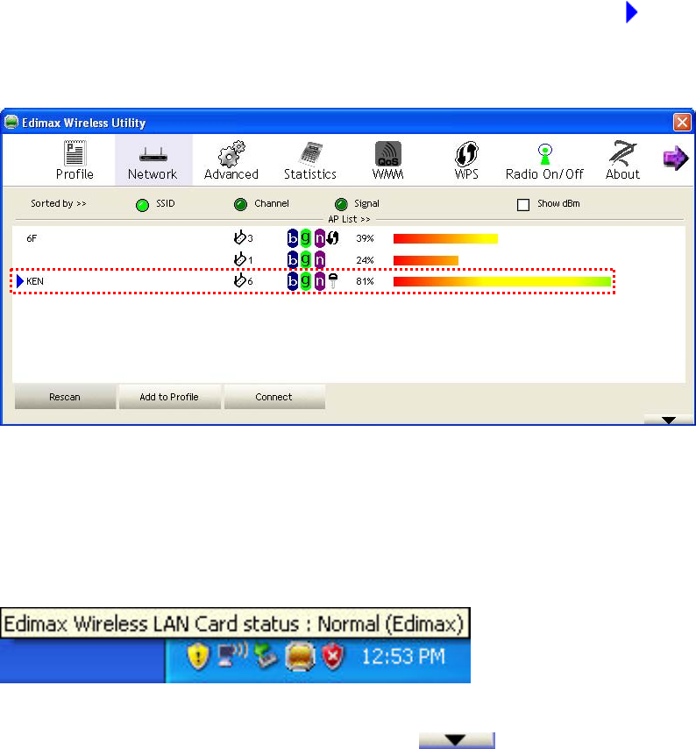696x749 pixels.
Task: Click the Safely Remove Hardware tray icon
Action: tap(266, 655)
